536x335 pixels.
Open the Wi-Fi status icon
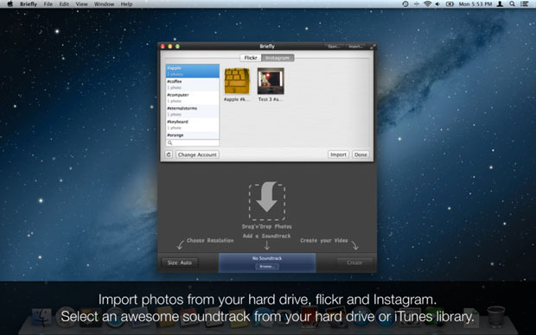click(427, 4)
